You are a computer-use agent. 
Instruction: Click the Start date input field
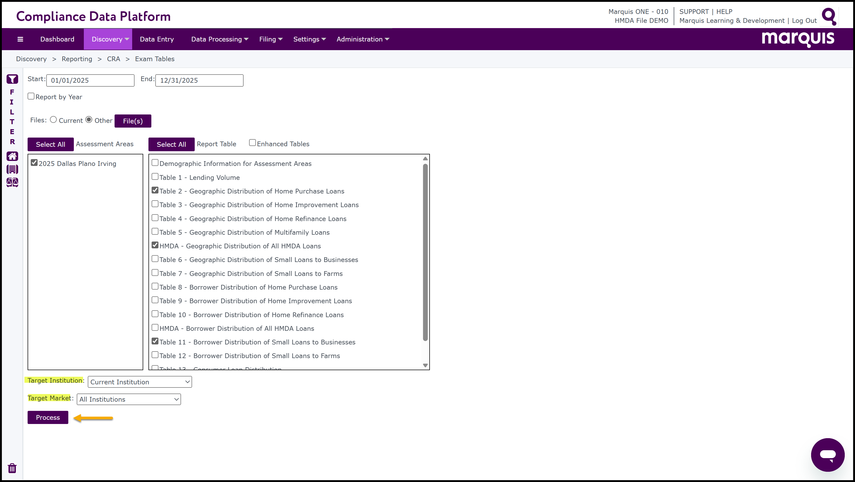click(x=90, y=80)
